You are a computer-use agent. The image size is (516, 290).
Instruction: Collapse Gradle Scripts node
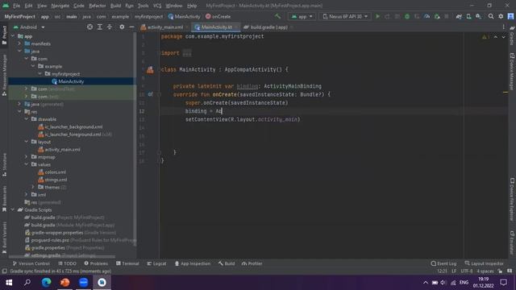13,209
